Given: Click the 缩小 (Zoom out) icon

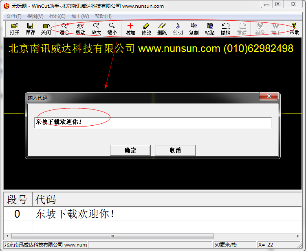Looking at the screenshot, I should 112,29.
